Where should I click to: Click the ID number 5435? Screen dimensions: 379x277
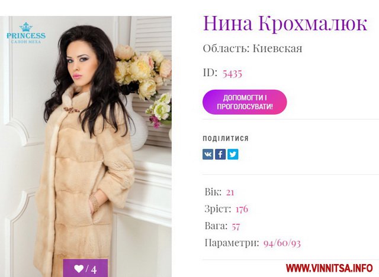pyautogui.click(x=232, y=73)
